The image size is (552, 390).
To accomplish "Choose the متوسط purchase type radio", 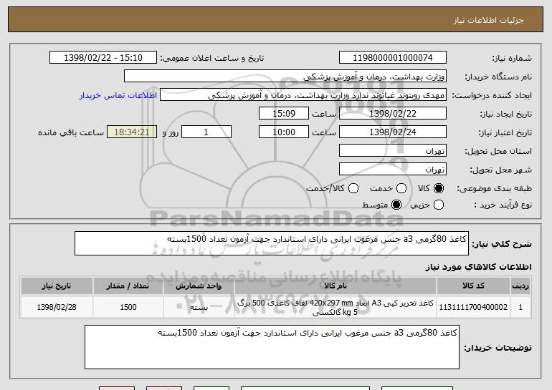I will click(396, 205).
